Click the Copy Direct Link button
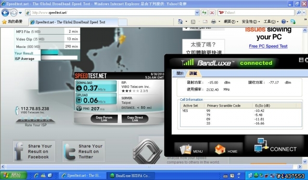Image resolution: width=308 pixels, height=180 pixels. pyautogui.click(x=135, y=119)
